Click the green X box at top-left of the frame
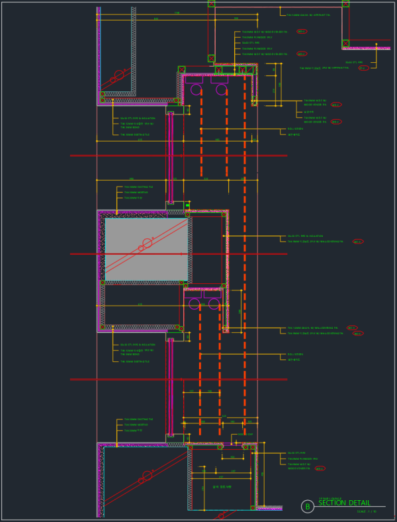397x522 pixels. click(211, 4)
